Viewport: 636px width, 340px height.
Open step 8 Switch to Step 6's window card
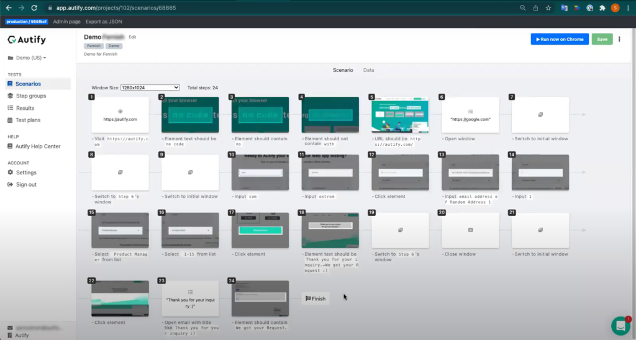coord(120,172)
